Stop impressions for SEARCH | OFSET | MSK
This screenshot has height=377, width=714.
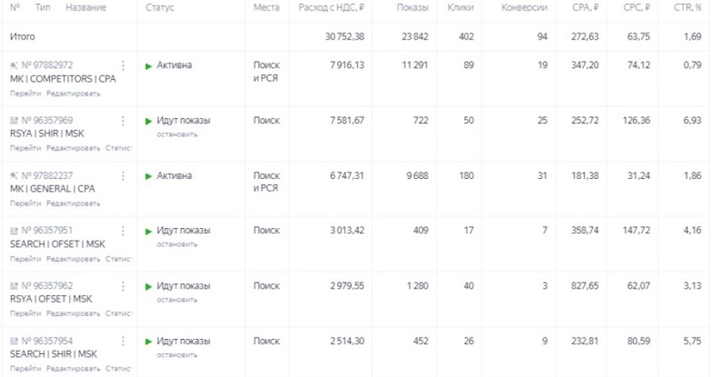point(177,244)
